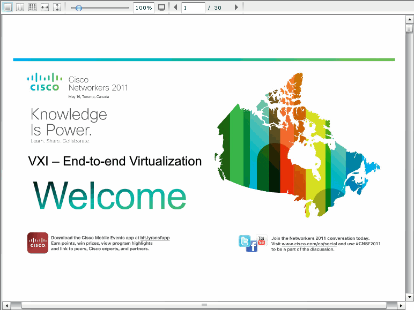414x310 pixels.
Task: Click the red Cisco app icon
Action: [38, 243]
